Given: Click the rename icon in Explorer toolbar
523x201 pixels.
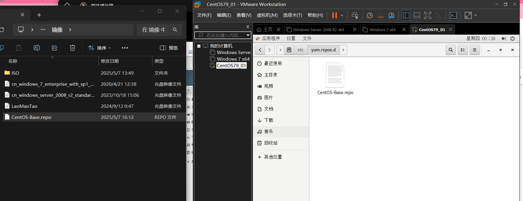Looking at the screenshot, I should coord(37,48).
